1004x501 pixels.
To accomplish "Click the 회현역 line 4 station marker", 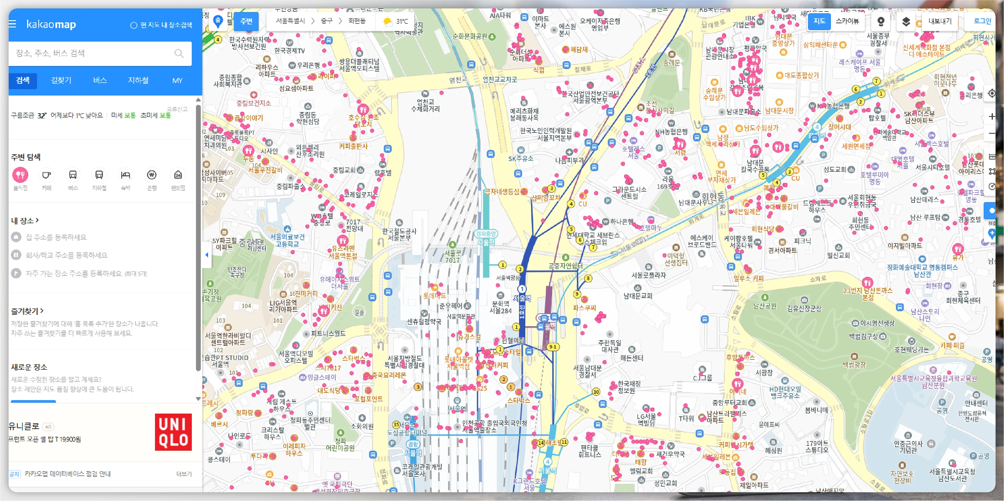I will (817, 127).
